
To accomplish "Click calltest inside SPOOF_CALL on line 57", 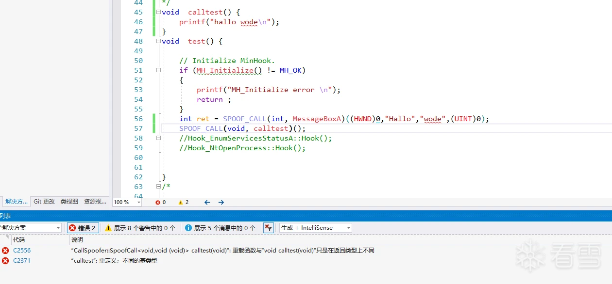I will [271, 128].
